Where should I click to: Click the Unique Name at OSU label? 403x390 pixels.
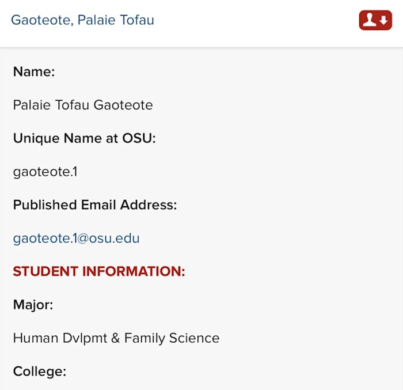84,138
